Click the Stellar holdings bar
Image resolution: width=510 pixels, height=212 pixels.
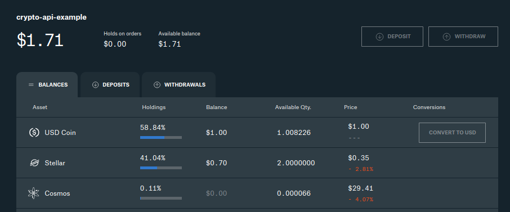click(161, 168)
